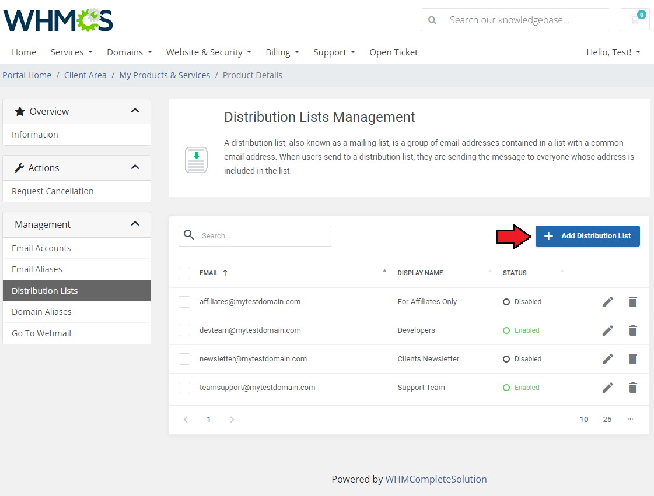Click the Support Team display name
This screenshot has height=496, width=654.
tap(421, 388)
